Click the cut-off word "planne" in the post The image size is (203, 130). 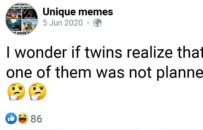point(180,73)
